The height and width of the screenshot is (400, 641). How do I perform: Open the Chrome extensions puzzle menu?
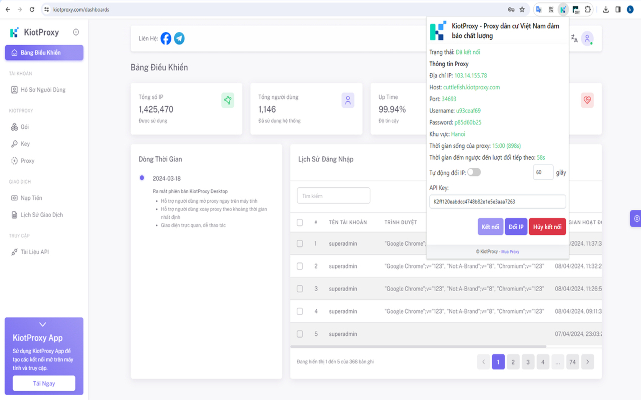(x=587, y=9)
